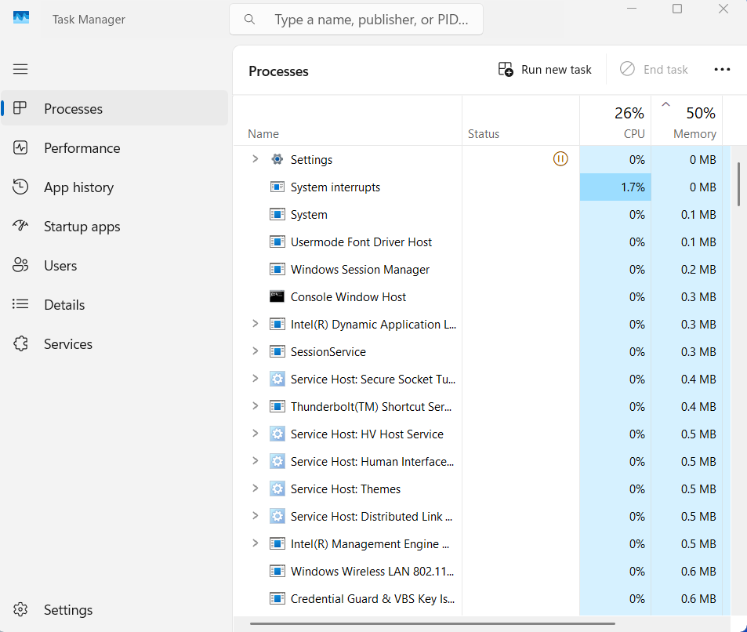
Task: Open App history via its clock icon
Action: click(20, 187)
